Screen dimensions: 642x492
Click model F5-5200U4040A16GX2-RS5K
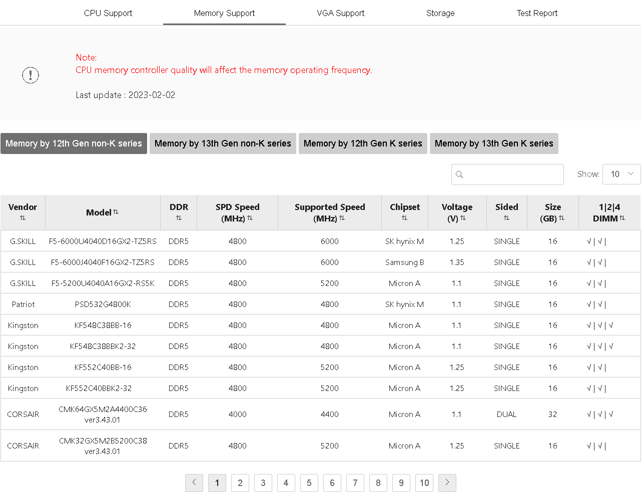tap(103, 283)
